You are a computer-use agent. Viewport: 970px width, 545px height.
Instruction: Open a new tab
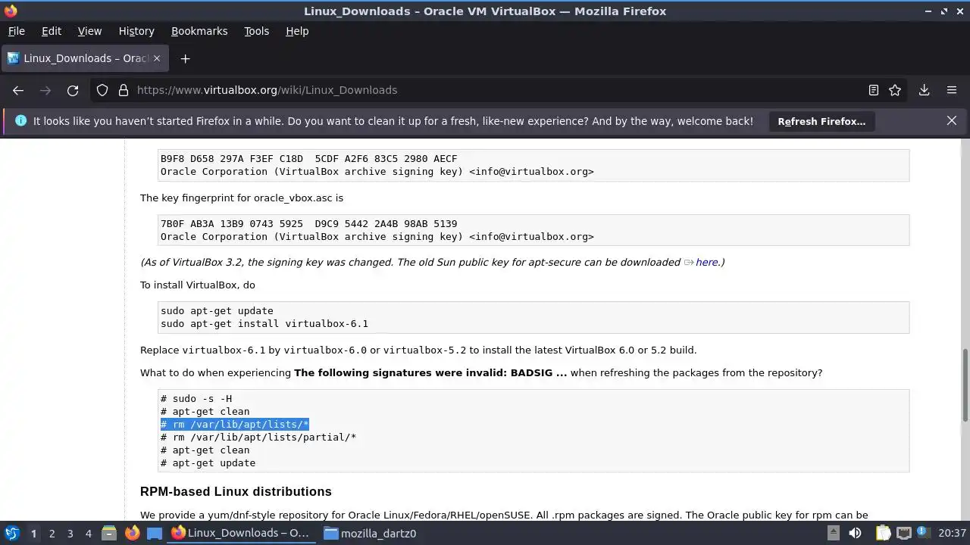pos(185,58)
